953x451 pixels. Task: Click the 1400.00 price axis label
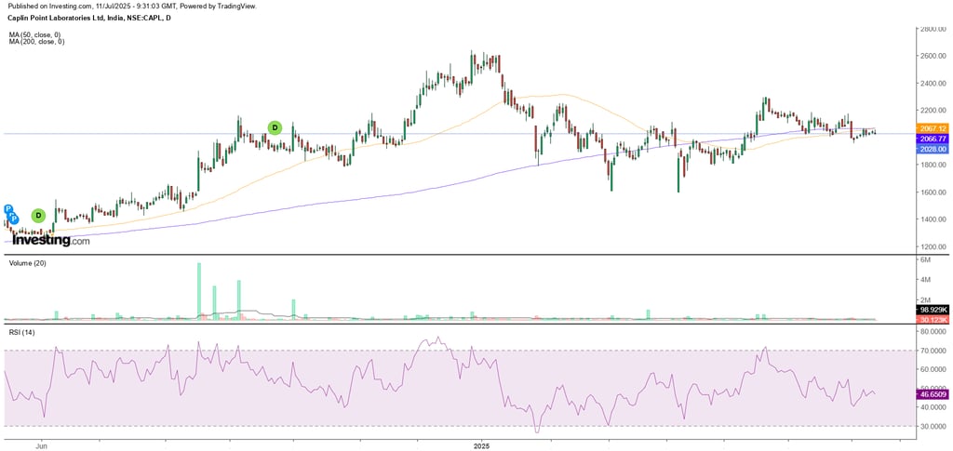pyautogui.click(x=934, y=219)
